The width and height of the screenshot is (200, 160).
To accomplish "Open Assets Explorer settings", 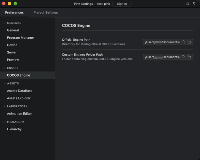I will (28, 98).
